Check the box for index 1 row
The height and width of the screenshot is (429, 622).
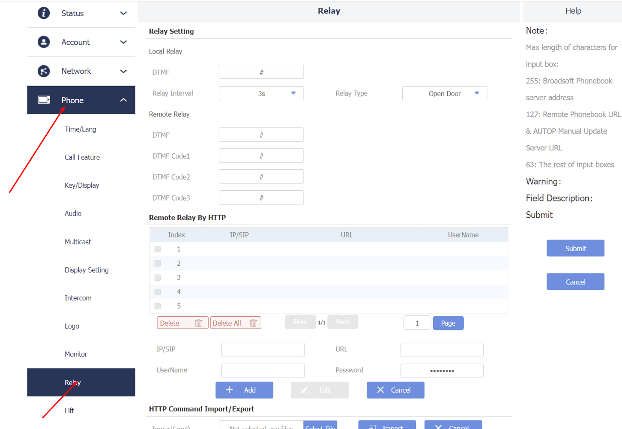[x=158, y=249]
